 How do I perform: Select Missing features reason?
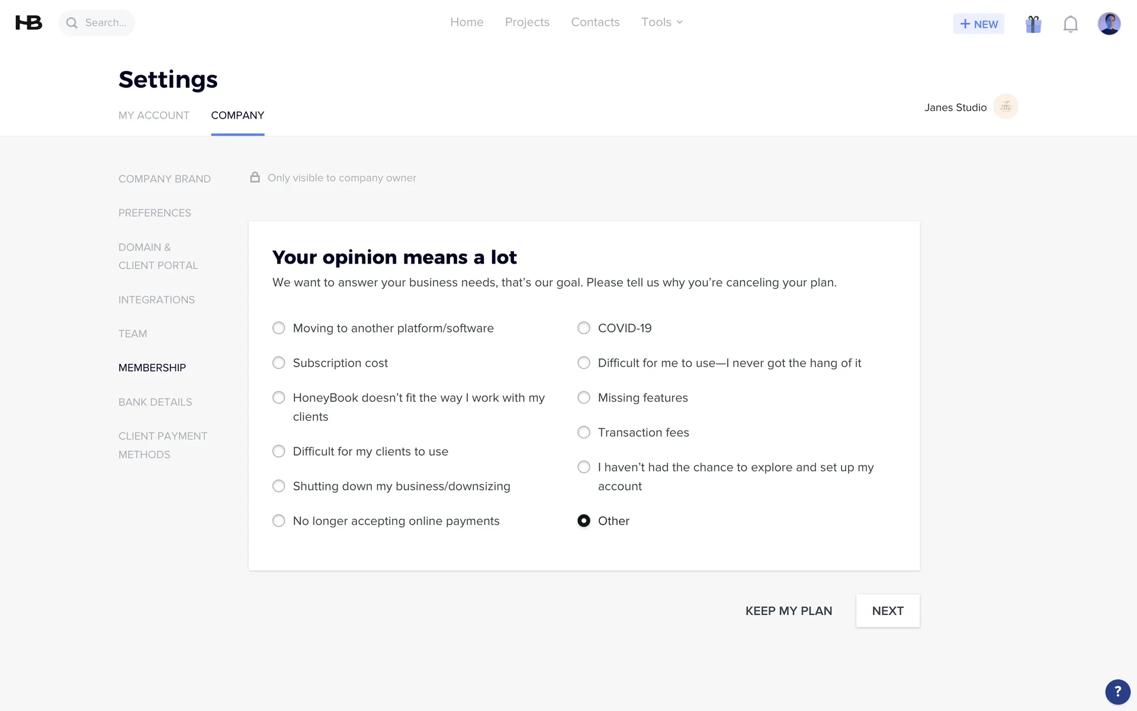(584, 398)
